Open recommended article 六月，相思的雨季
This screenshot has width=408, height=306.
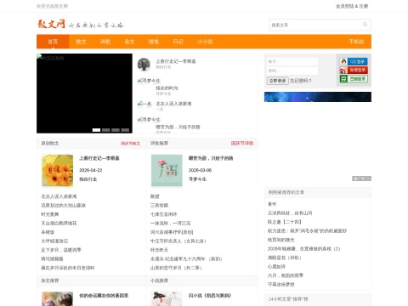click(x=286, y=275)
